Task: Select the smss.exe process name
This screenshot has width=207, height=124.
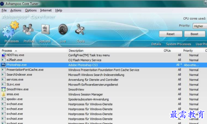Action: (x=13, y=94)
